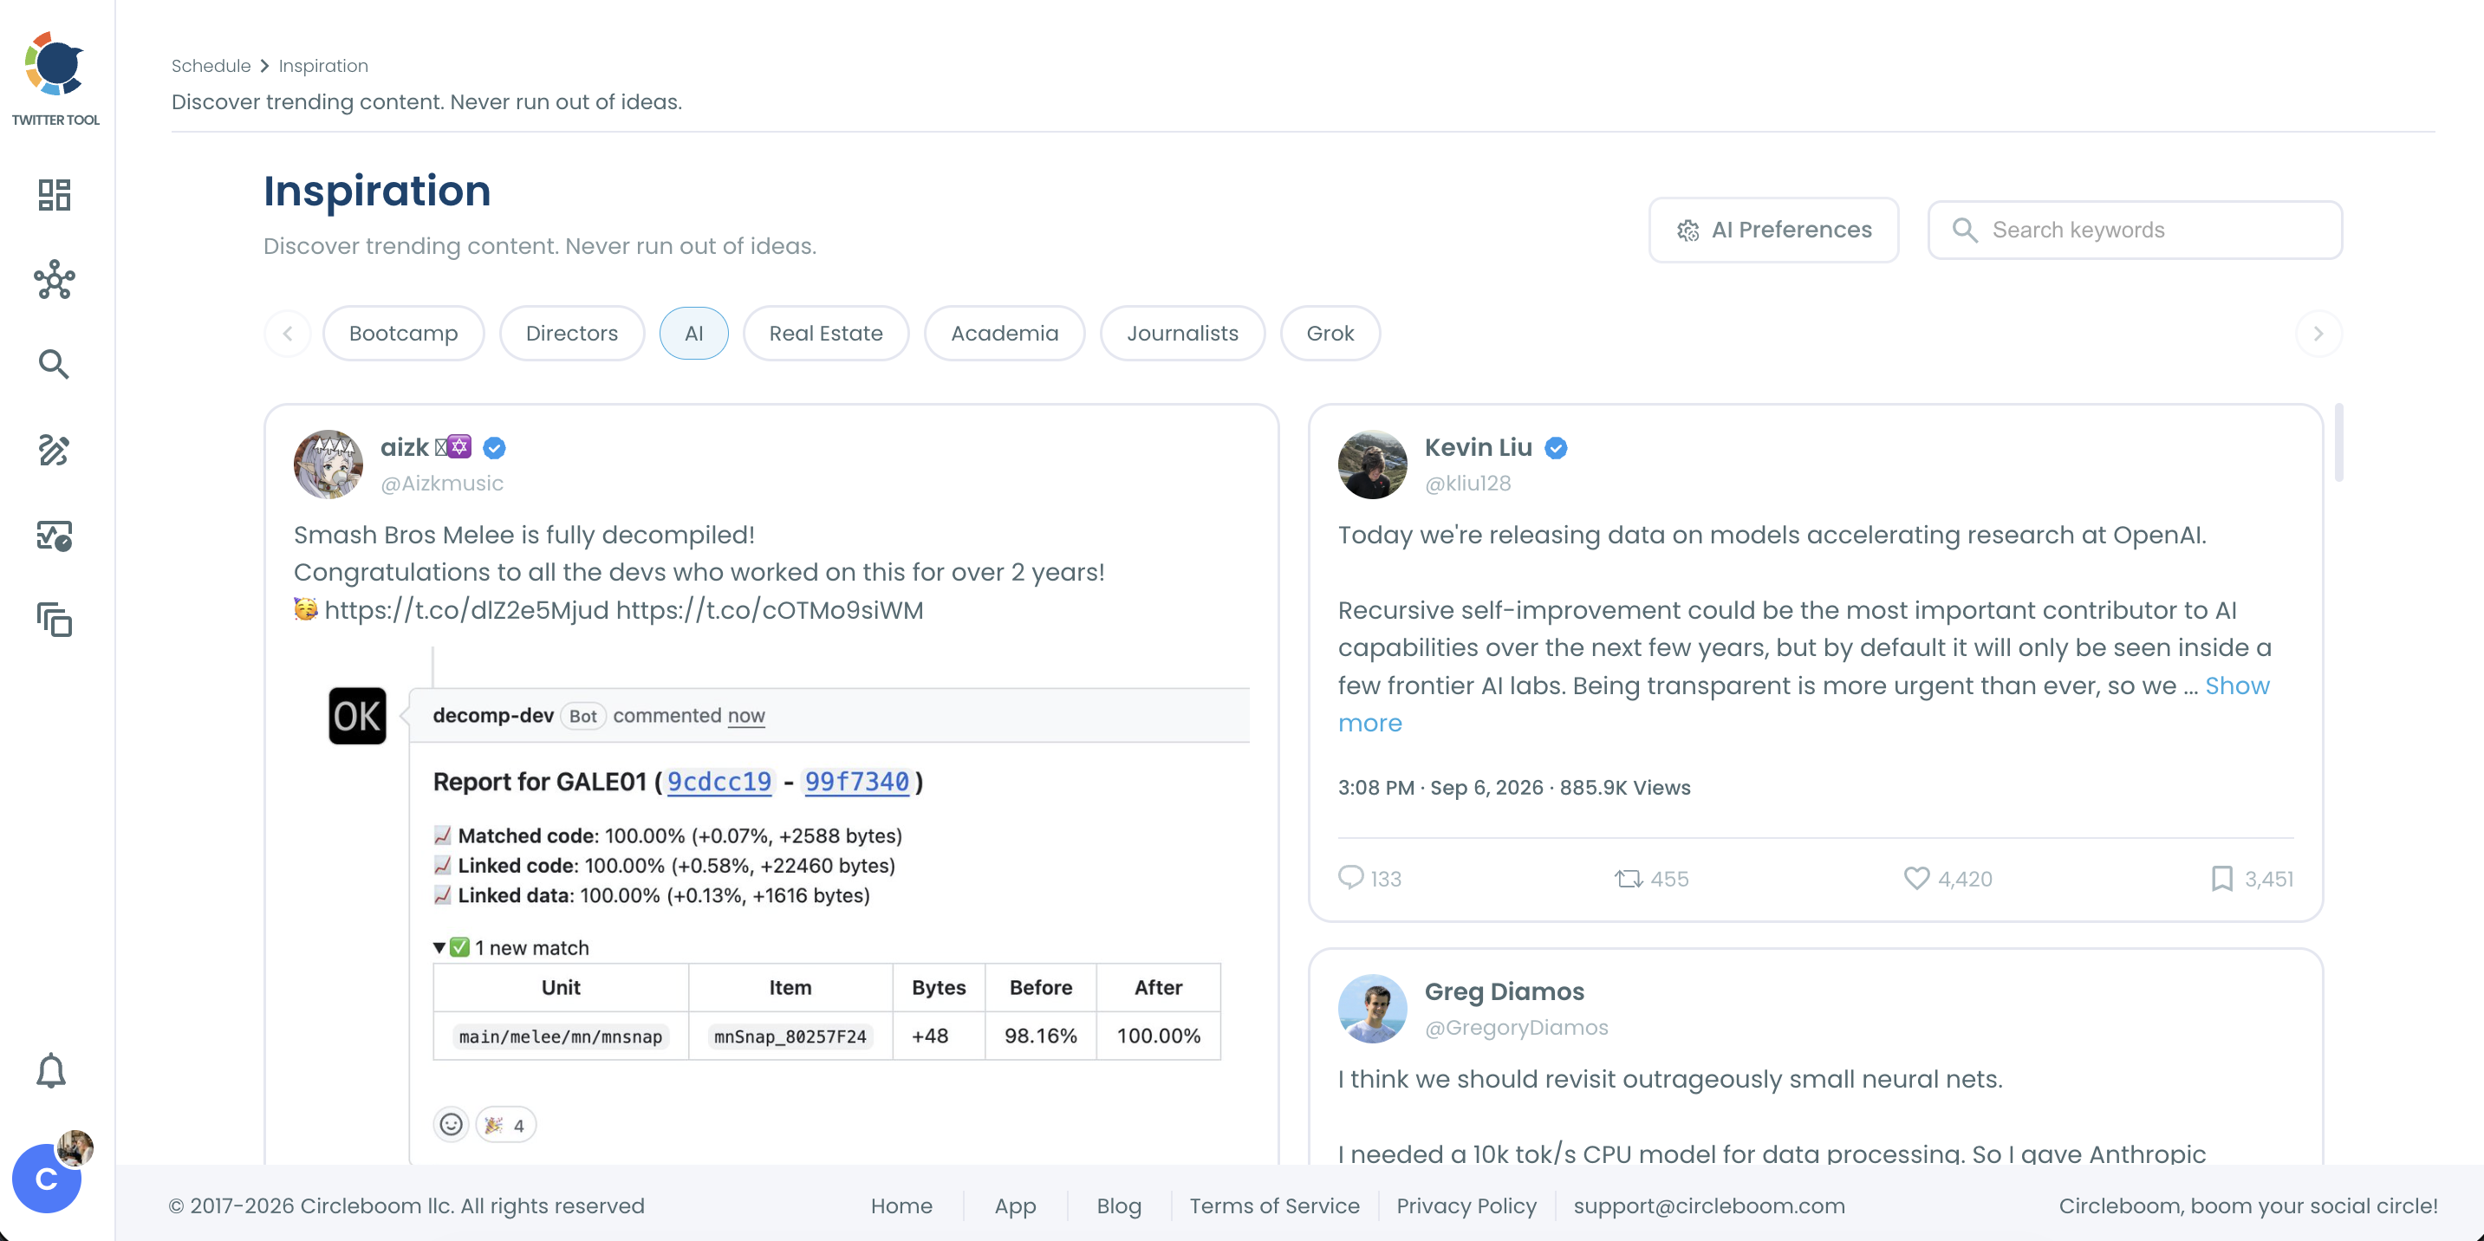Select the Journalists category chip
The height and width of the screenshot is (1241, 2484).
point(1182,334)
